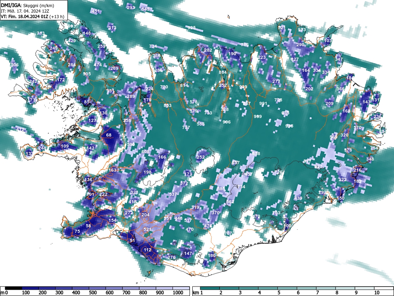Click the visibility value 322 on the map

[343, 180]
